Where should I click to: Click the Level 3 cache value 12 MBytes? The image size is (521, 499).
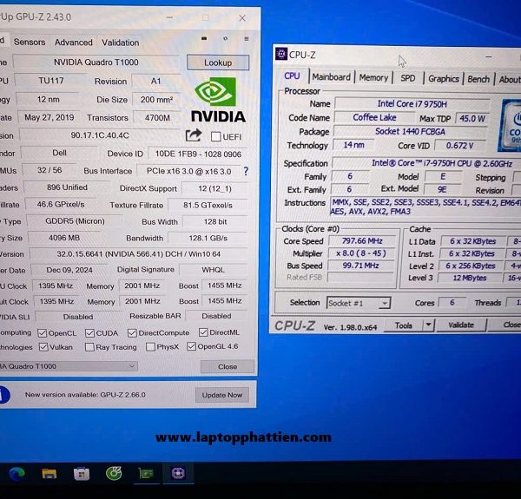click(x=470, y=278)
